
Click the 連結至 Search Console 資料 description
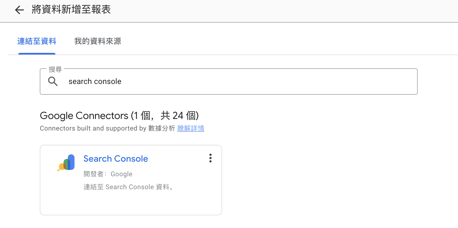point(128,187)
